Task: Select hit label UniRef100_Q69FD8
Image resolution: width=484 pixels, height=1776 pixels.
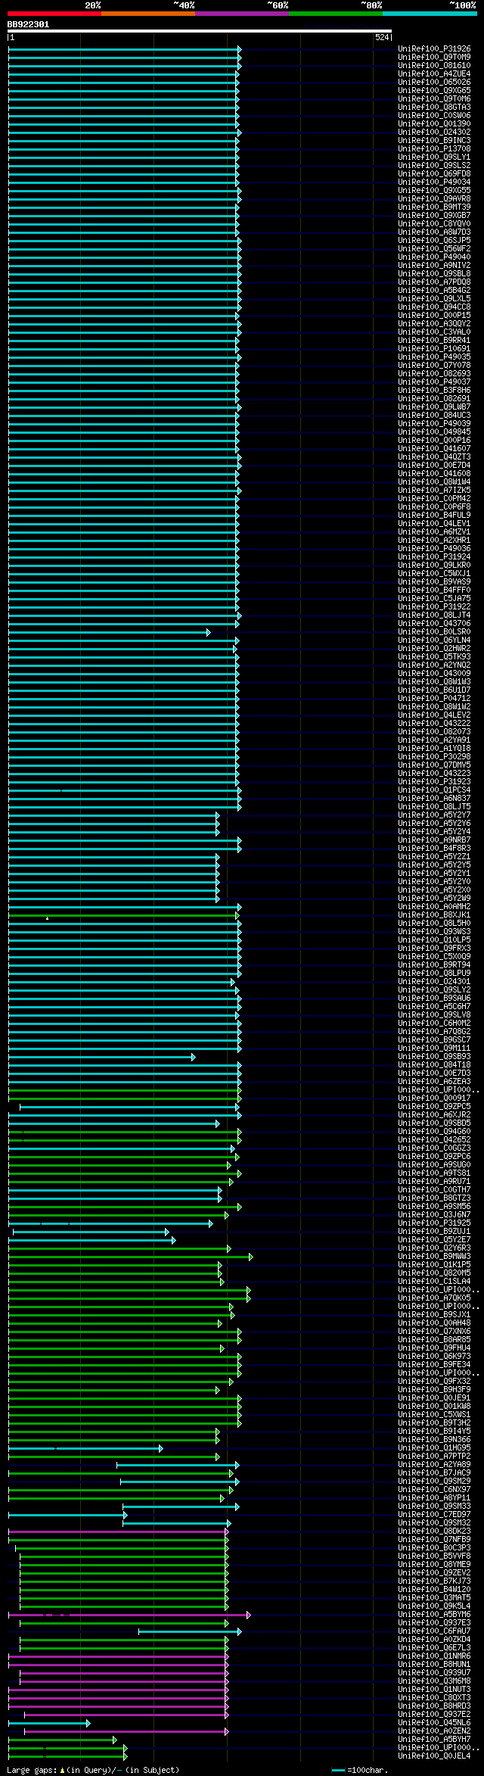Action: pyautogui.click(x=434, y=174)
